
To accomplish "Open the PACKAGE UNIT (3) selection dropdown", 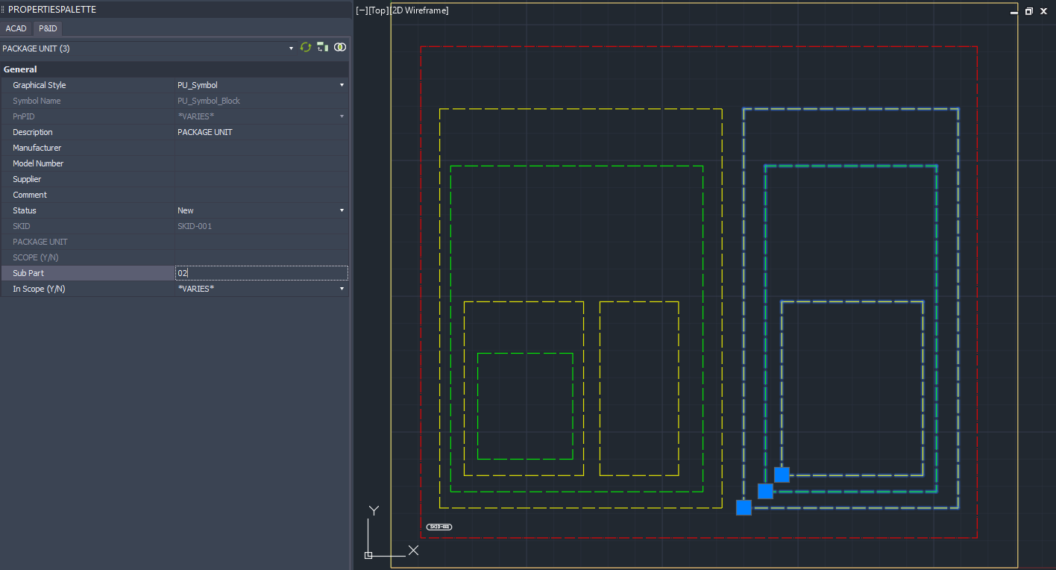I will click(292, 48).
